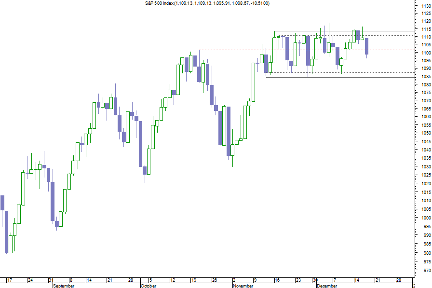Select the upper black dashed line
Screen dimensions: 432x288
(x=347, y=36)
